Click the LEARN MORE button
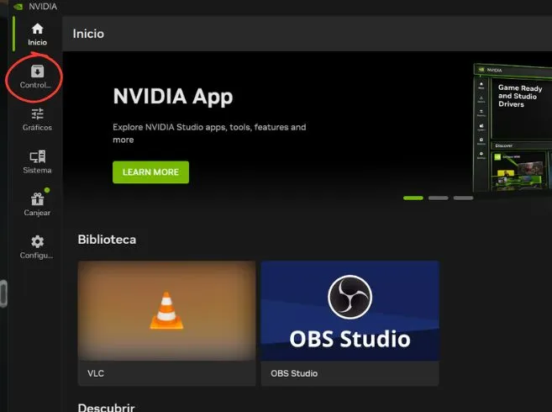The width and height of the screenshot is (552, 412). coord(150,172)
